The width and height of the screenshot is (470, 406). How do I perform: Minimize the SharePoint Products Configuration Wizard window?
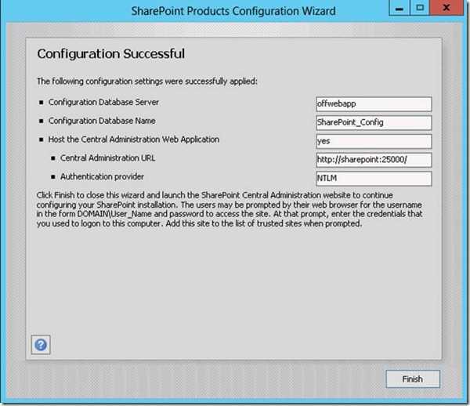point(399,8)
